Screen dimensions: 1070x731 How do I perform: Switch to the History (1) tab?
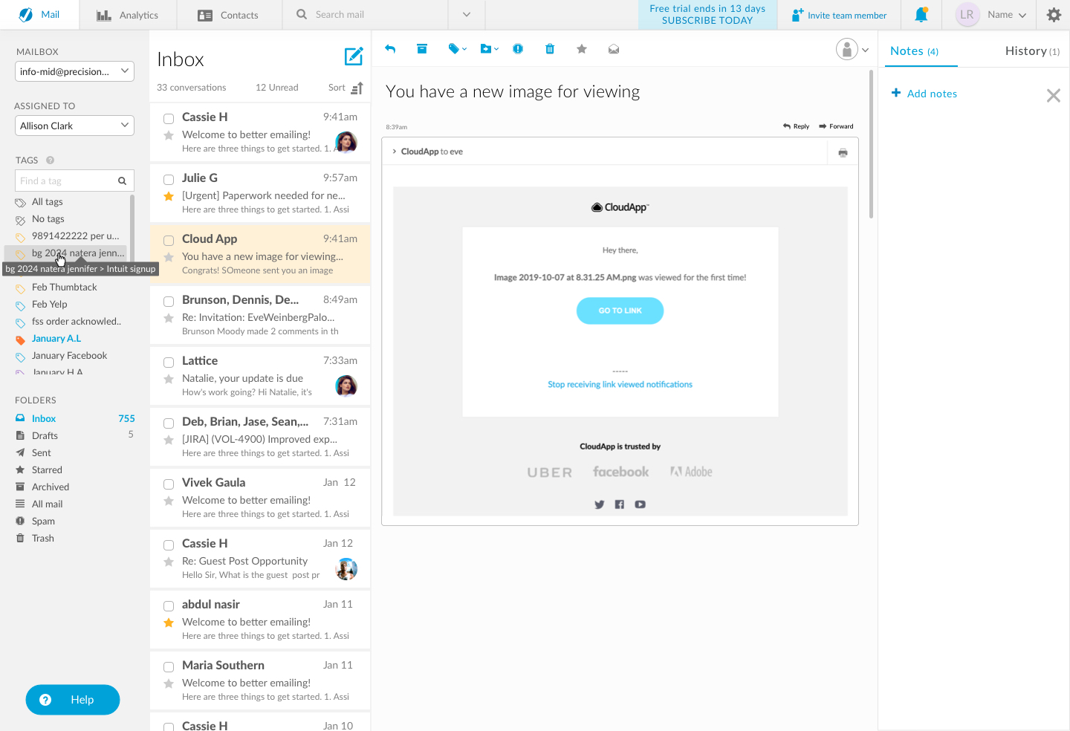[x=1033, y=51]
